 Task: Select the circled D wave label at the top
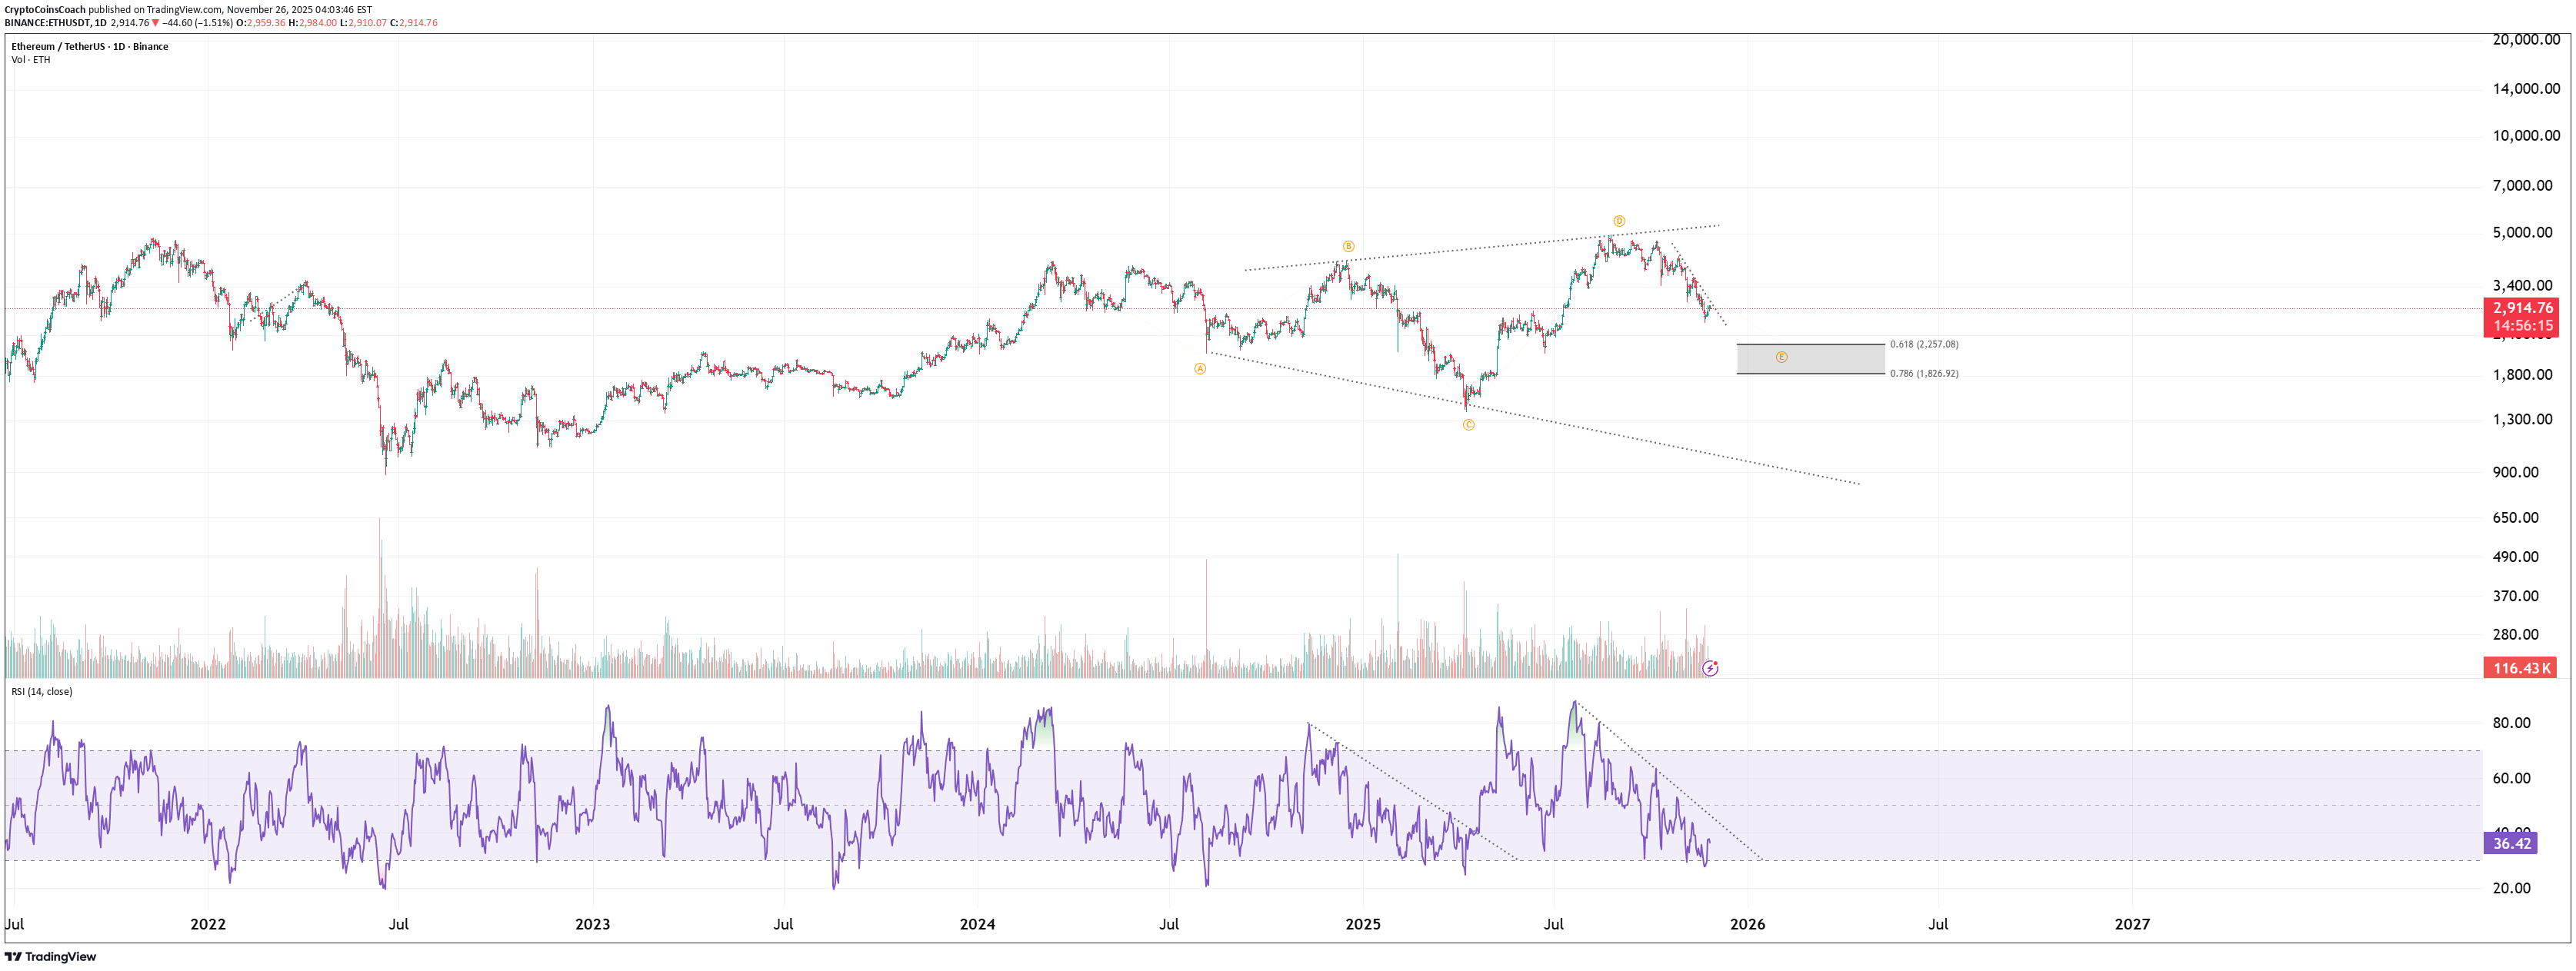[1619, 221]
